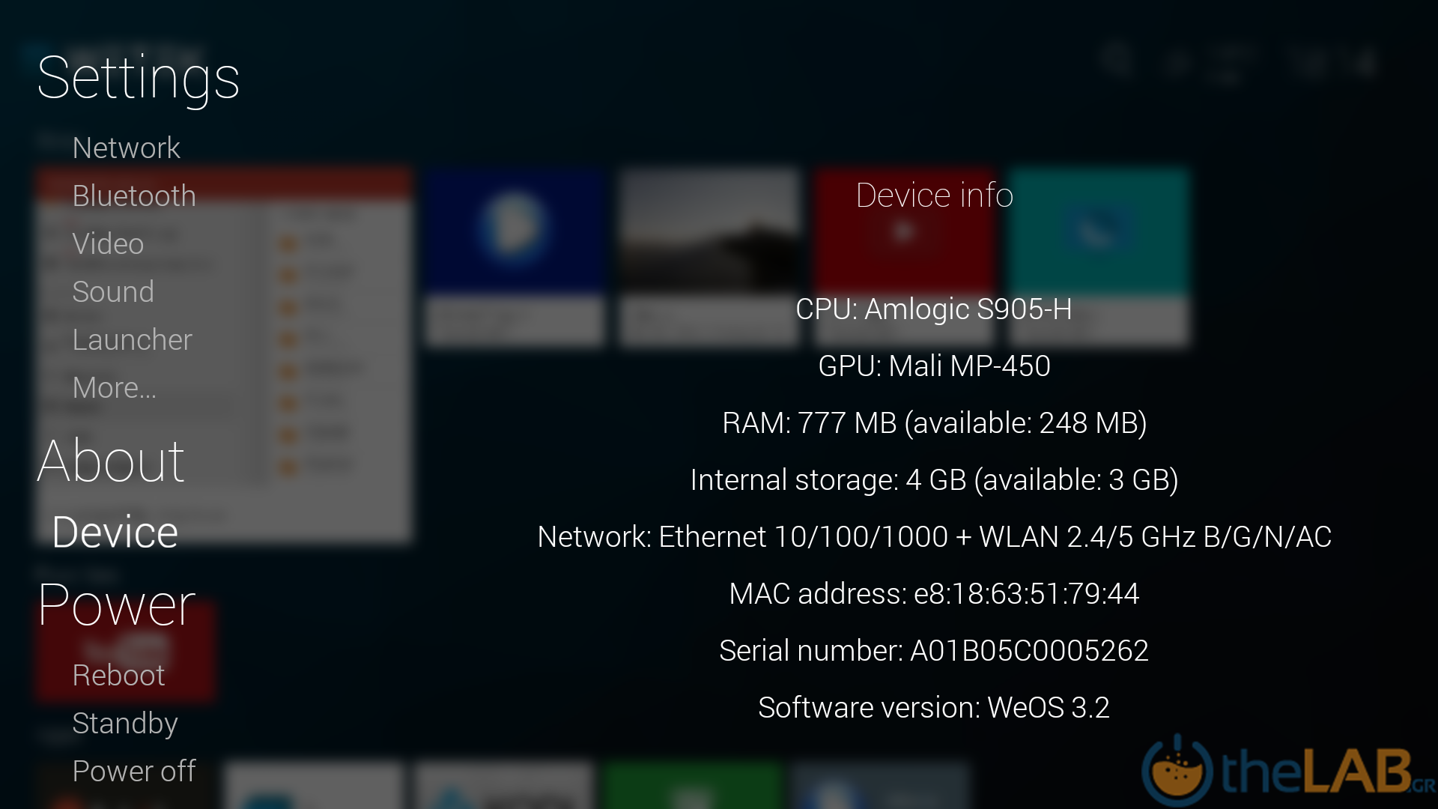Click the Device info title
The width and height of the screenshot is (1438, 809).
pos(934,196)
